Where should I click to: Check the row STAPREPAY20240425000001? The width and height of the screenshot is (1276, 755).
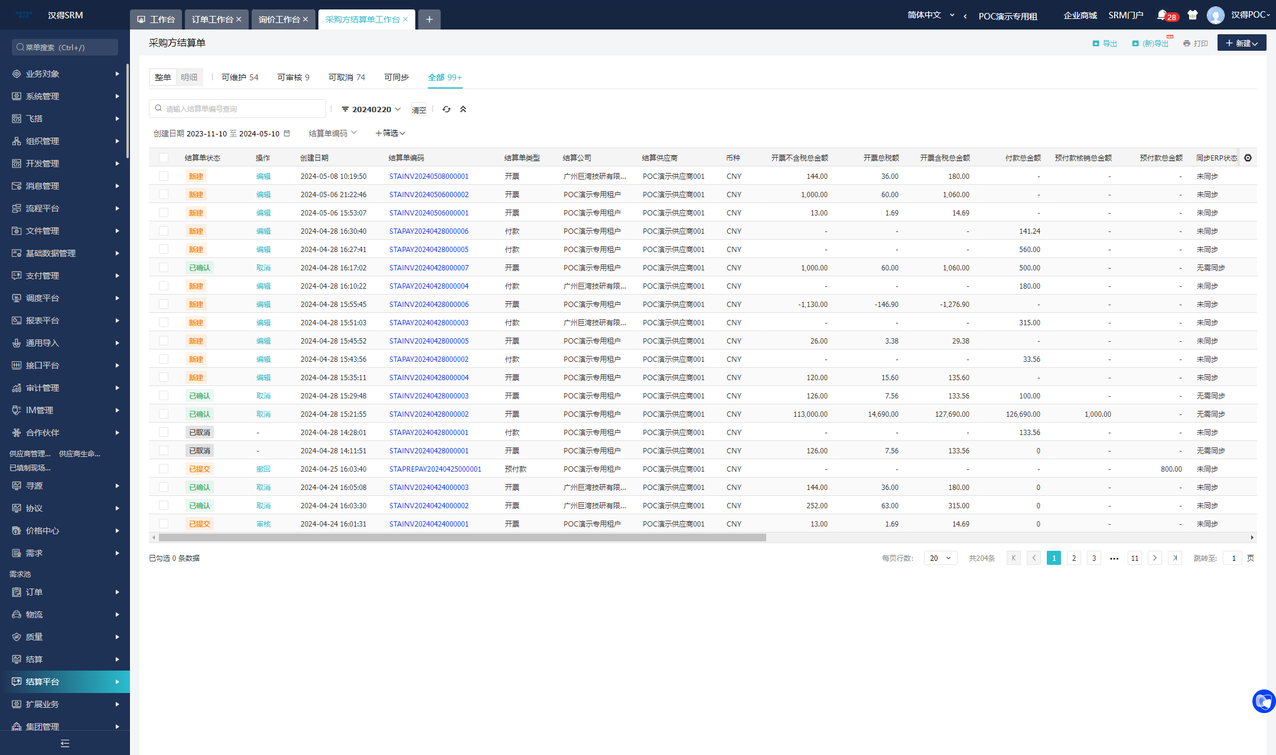(x=164, y=469)
